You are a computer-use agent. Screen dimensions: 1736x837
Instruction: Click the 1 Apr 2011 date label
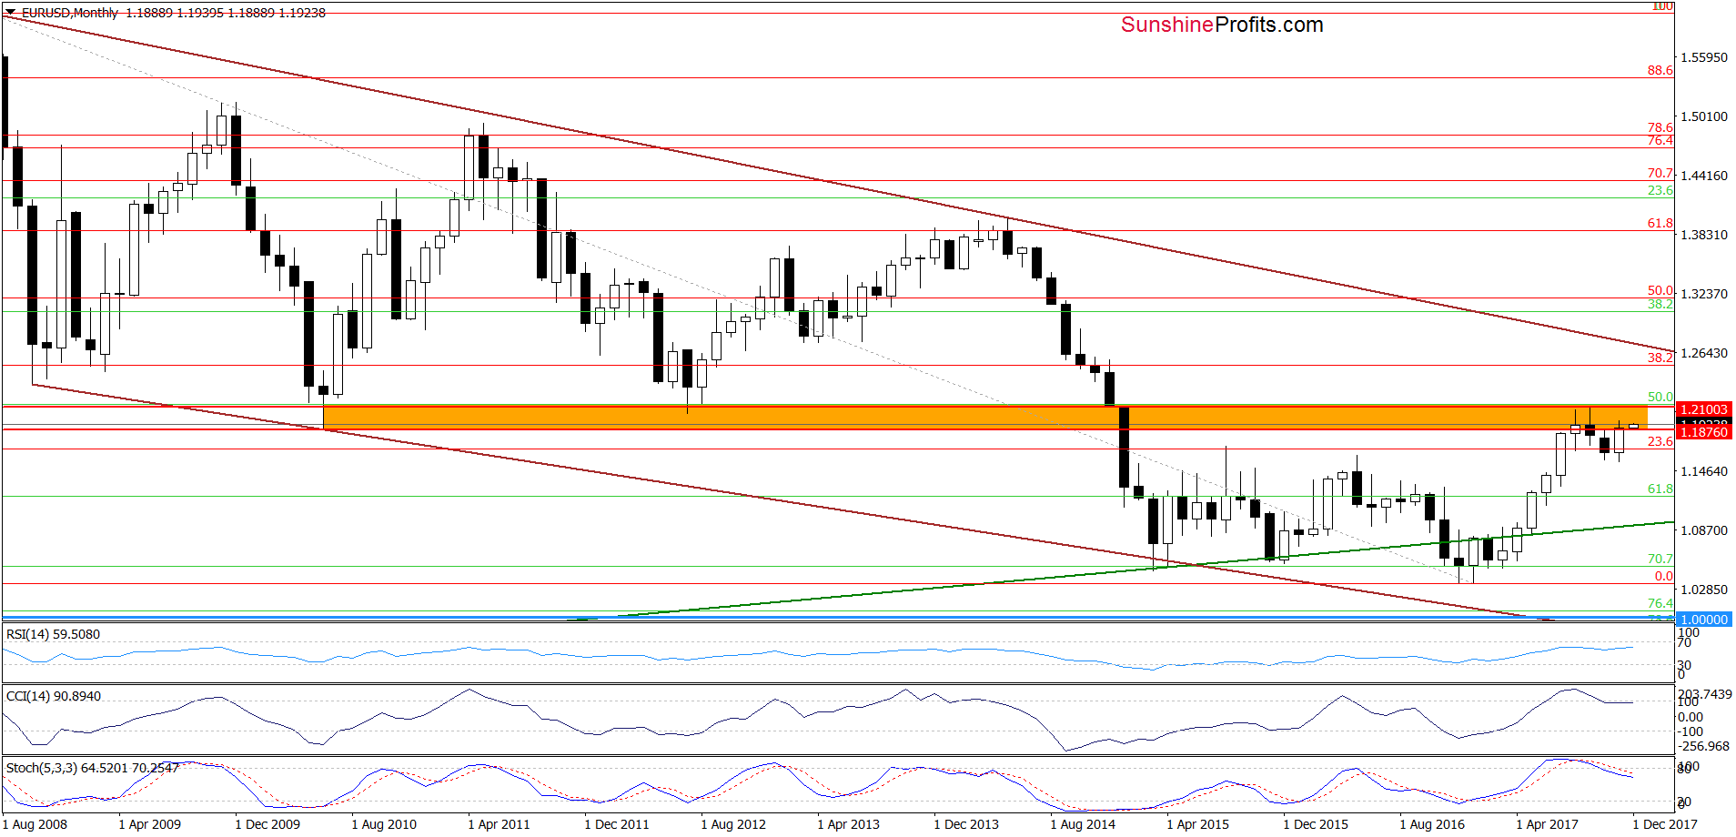499,824
